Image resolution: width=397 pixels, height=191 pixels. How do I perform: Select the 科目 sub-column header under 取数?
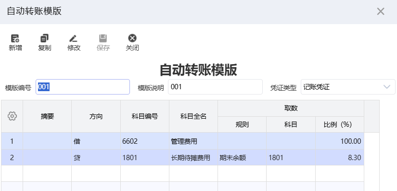tap(291, 124)
